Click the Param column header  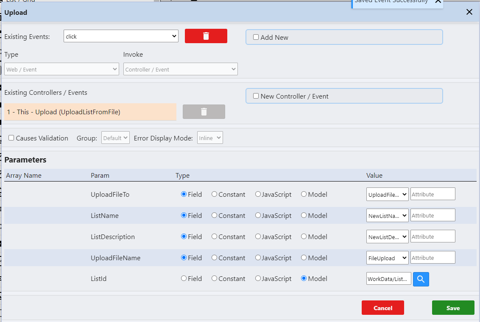100,175
